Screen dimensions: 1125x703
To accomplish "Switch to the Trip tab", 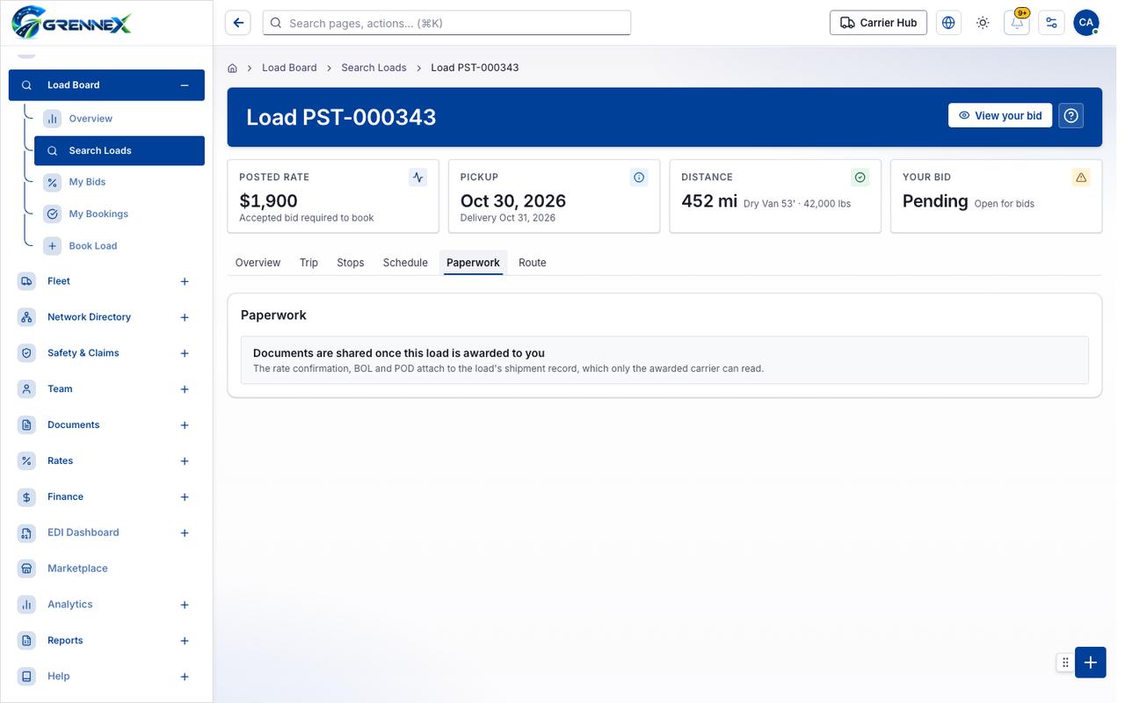I will [308, 263].
